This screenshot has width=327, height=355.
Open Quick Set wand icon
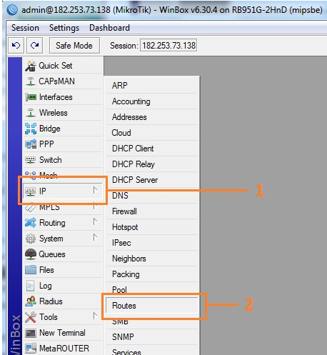pyautogui.click(x=31, y=66)
